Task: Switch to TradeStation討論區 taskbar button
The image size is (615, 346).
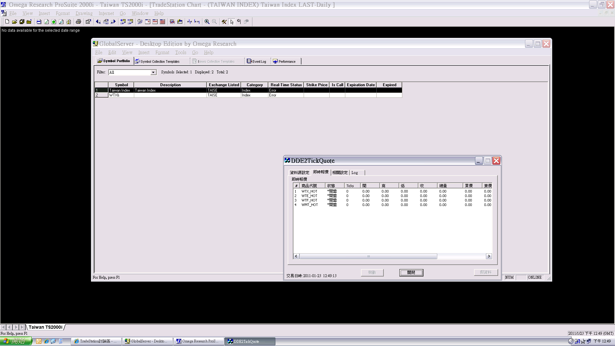Action: point(96,341)
